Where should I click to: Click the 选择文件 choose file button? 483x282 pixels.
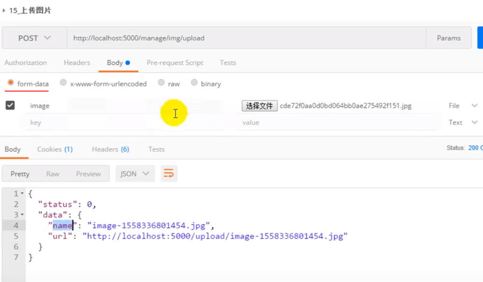click(259, 106)
